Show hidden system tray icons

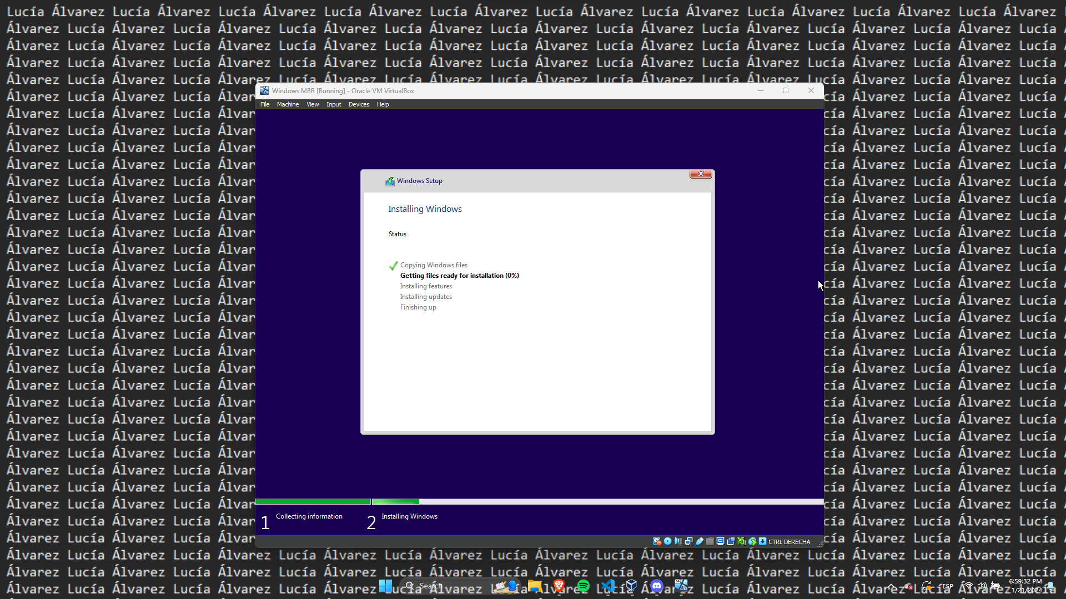tap(891, 586)
